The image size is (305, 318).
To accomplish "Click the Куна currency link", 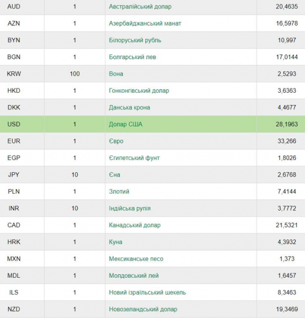I will click(x=115, y=242).
